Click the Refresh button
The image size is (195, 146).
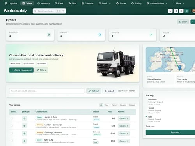click(x=94, y=91)
